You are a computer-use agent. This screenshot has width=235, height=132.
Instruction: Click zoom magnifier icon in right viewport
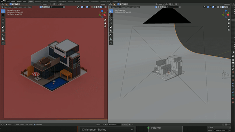pos(229,20)
